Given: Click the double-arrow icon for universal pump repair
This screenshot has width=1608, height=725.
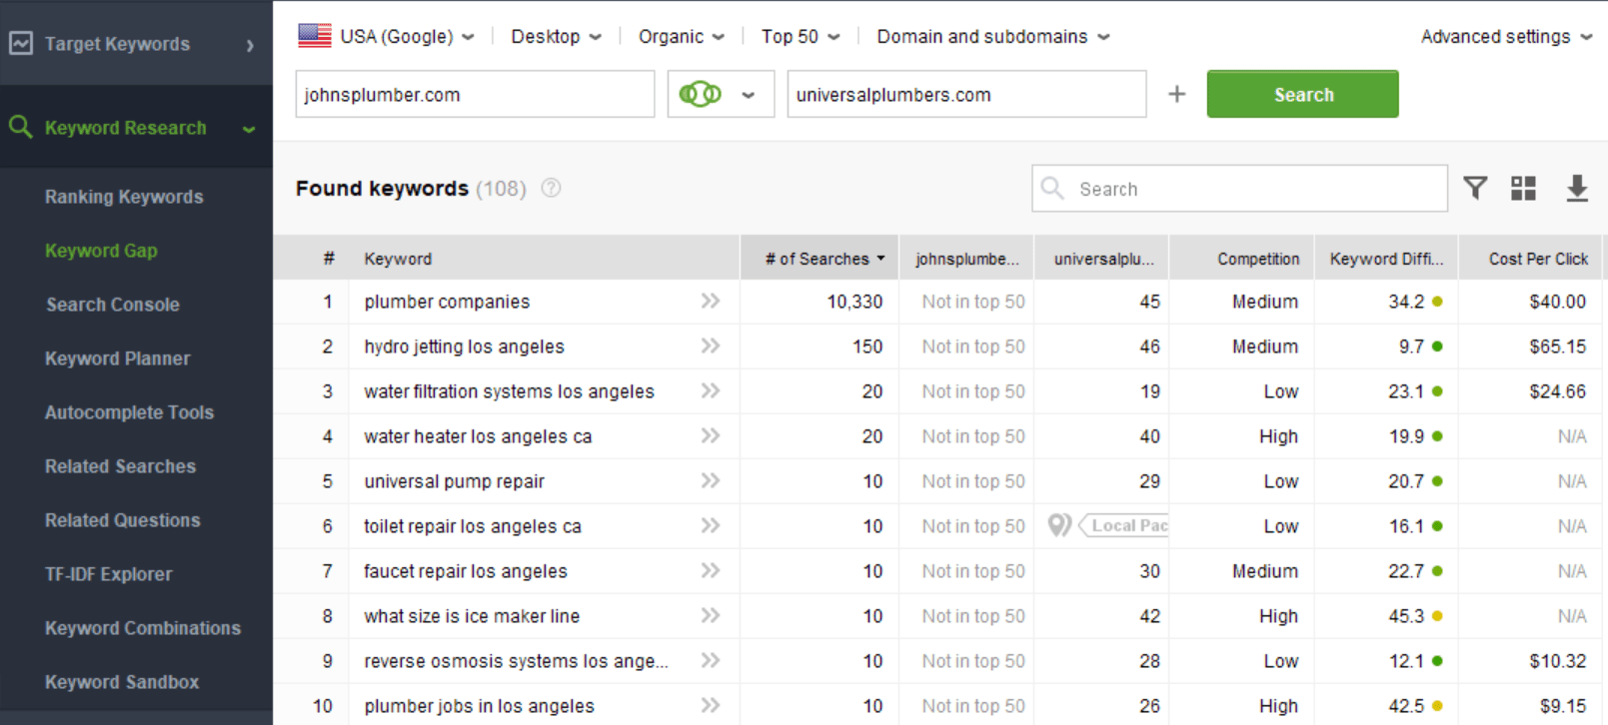Looking at the screenshot, I should [x=711, y=480].
